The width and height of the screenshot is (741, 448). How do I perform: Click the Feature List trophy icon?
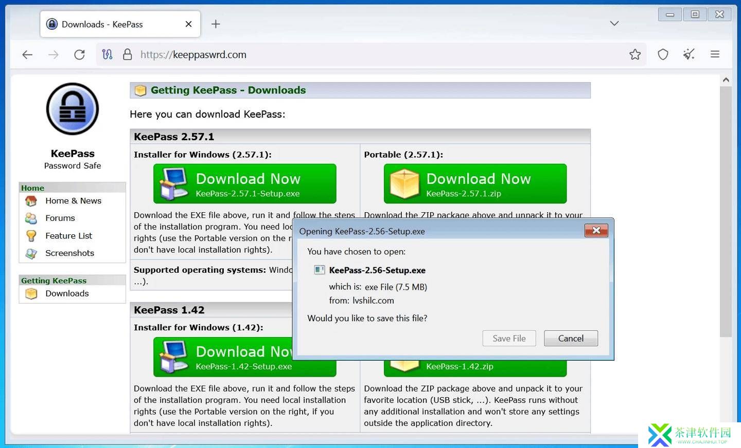point(31,236)
